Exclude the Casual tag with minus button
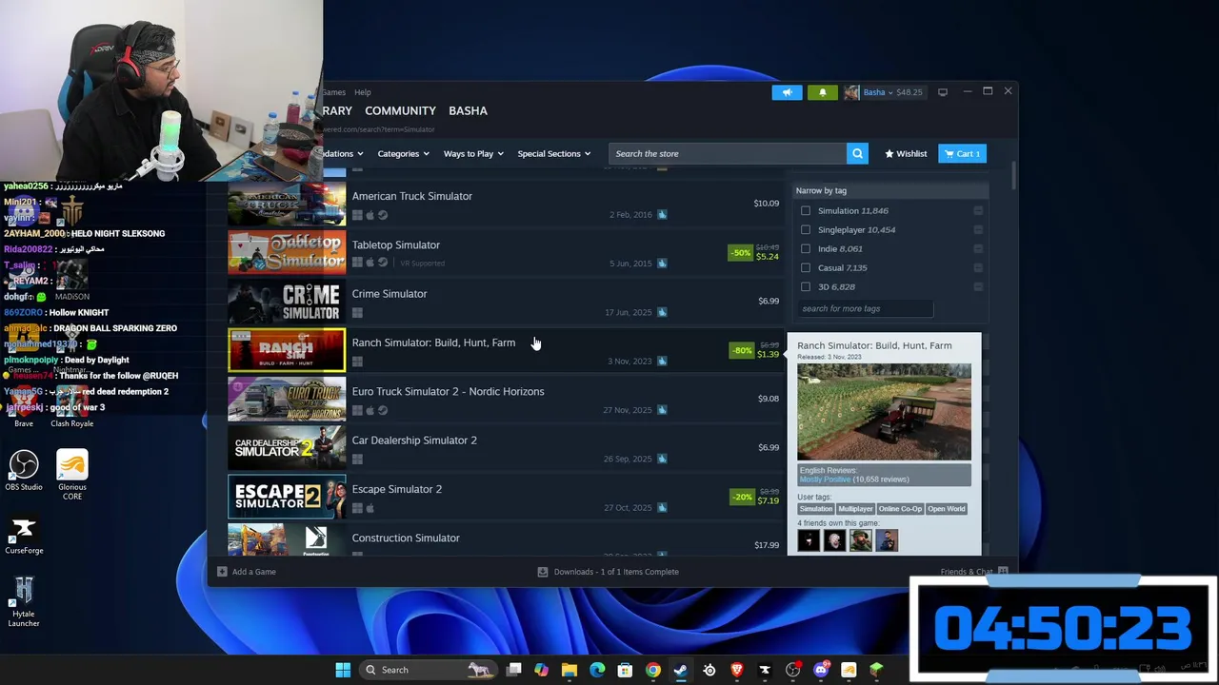 pos(978,267)
